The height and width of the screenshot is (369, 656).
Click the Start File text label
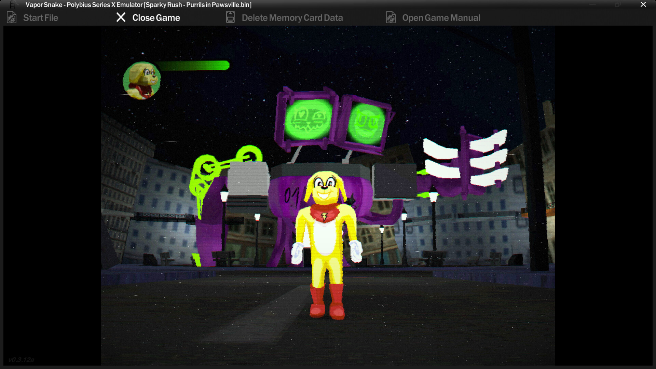click(x=40, y=17)
